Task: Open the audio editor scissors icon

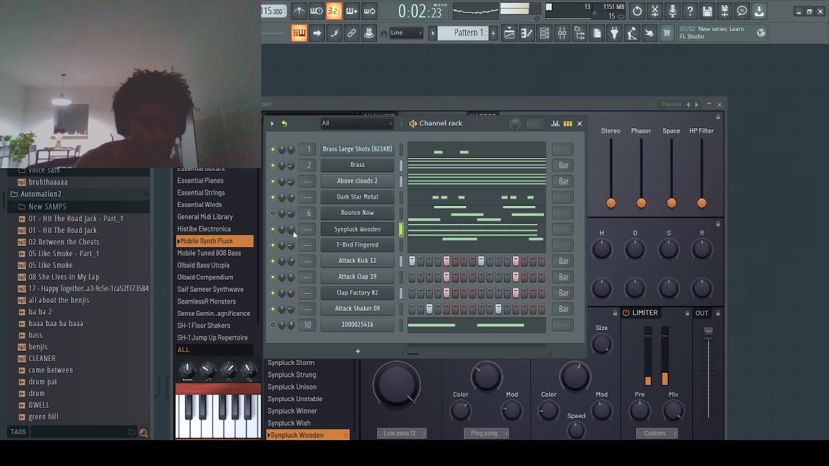Action: click(x=655, y=10)
